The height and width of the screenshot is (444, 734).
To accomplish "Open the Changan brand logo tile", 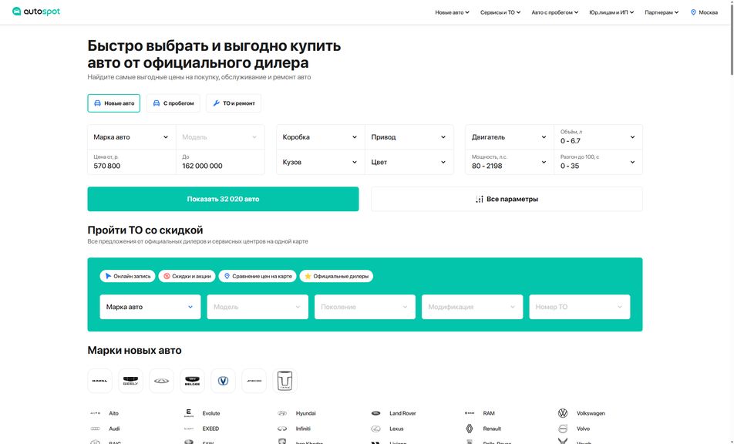I will [x=224, y=380].
